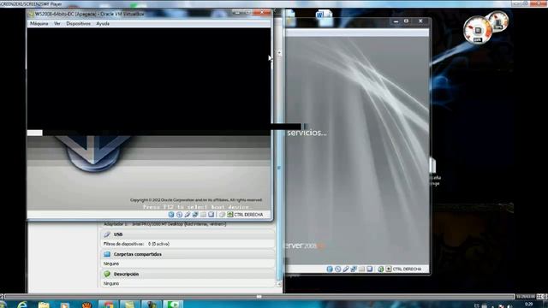Click green host key arrow icon in WS2008 window

pyautogui.click(x=230, y=215)
